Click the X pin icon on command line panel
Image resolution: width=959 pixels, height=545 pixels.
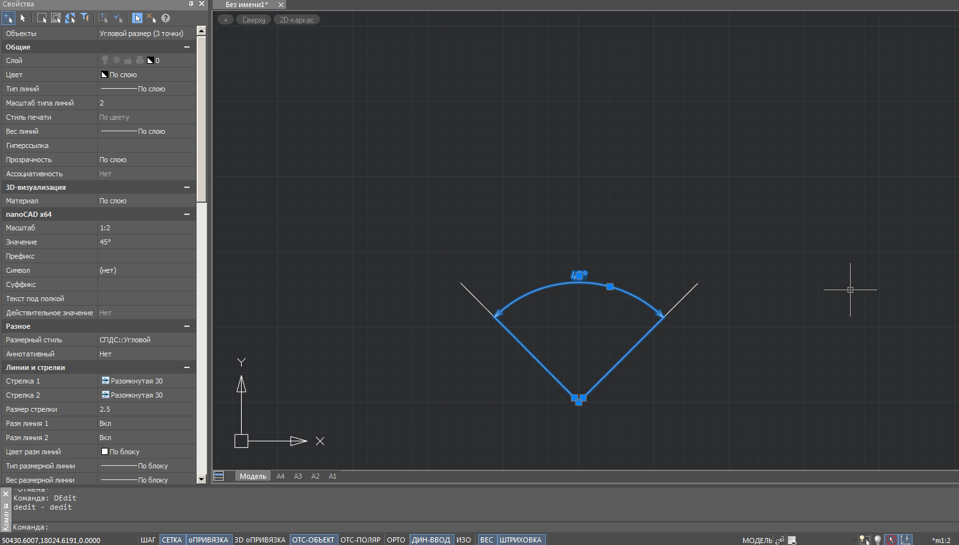click(6, 494)
